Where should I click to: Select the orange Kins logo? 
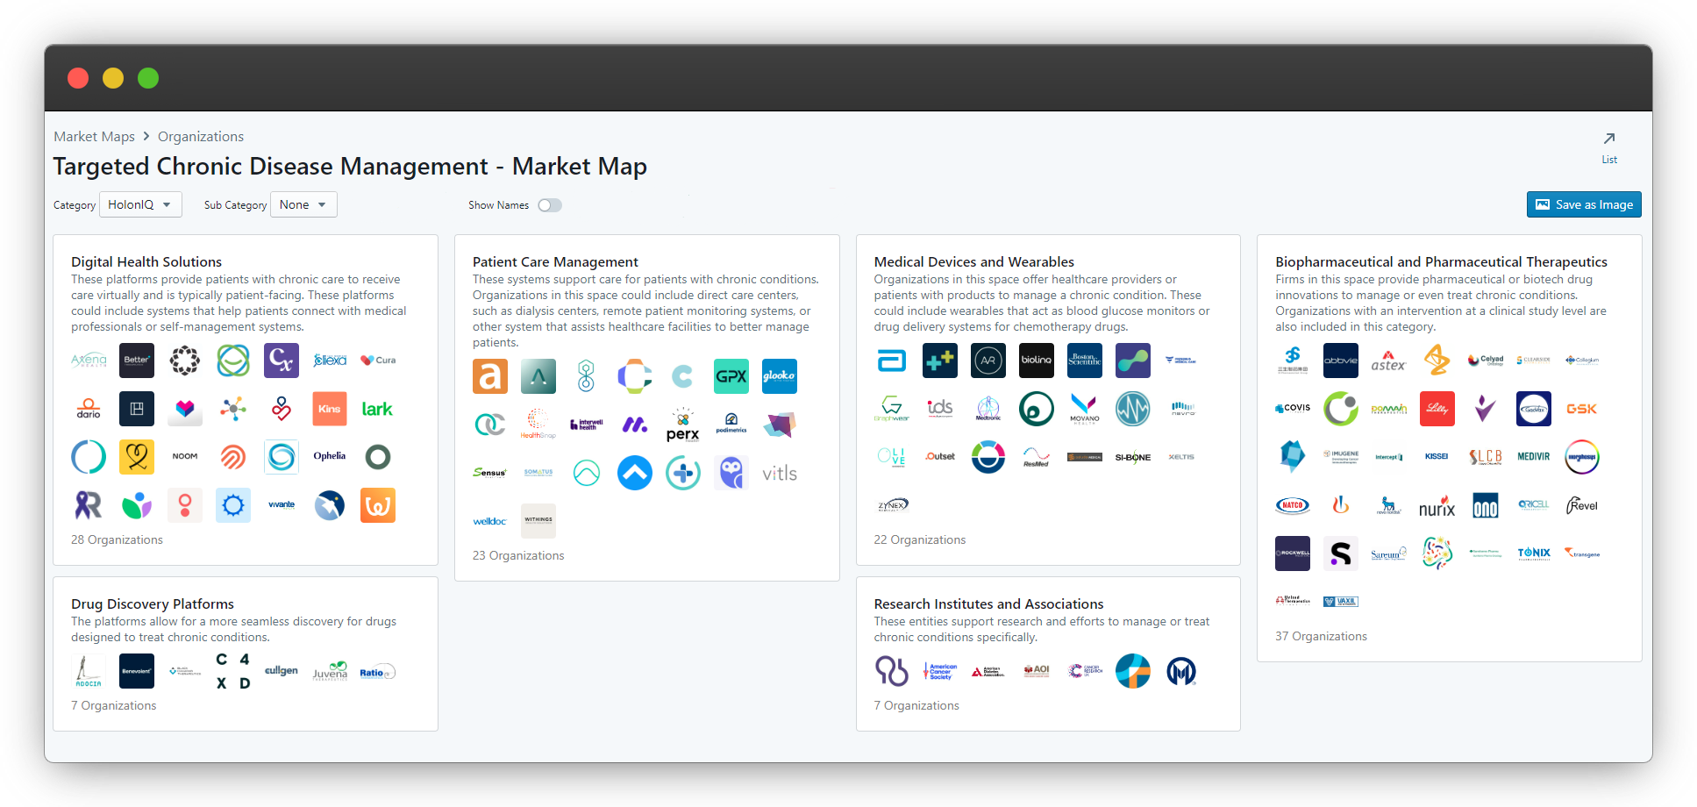pyautogui.click(x=330, y=409)
